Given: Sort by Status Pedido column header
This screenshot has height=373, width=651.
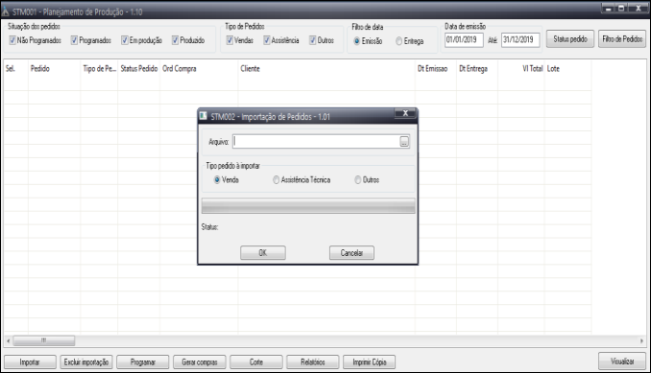Looking at the screenshot, I should click(138, 69).
